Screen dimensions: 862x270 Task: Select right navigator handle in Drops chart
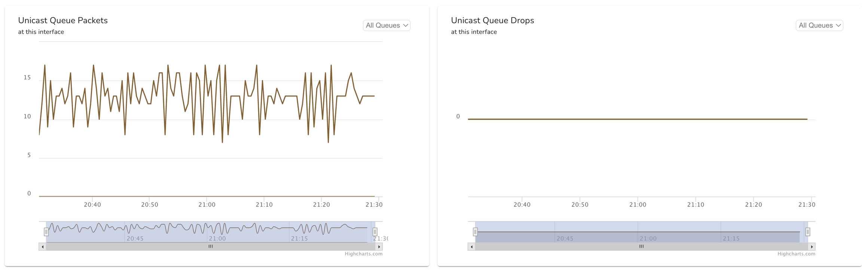[808, 232]
